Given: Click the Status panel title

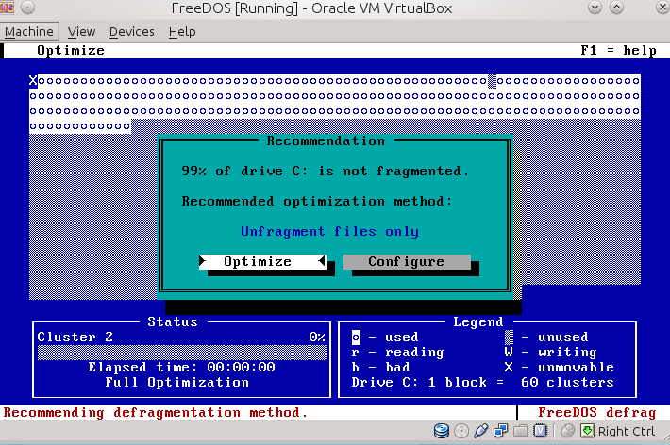Looking at the screenshot, I should coord(173,321).
